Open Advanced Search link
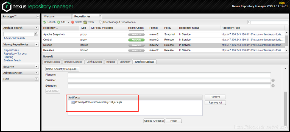The image size is (290, 132). (14, 38)
